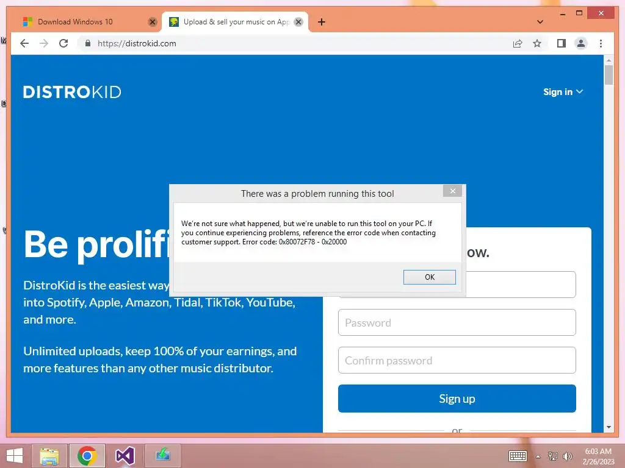Viewport: 625px width, 468px height.
Task: Click the page scrollbar up arrow
Action: point(609,60)
